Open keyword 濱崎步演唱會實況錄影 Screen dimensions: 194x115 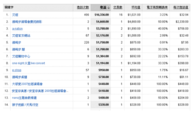[x=27, y=22]
